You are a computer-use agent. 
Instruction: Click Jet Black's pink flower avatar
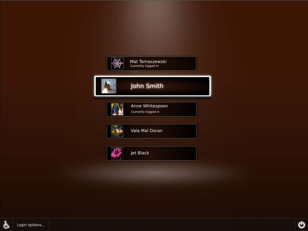[117, 153]
